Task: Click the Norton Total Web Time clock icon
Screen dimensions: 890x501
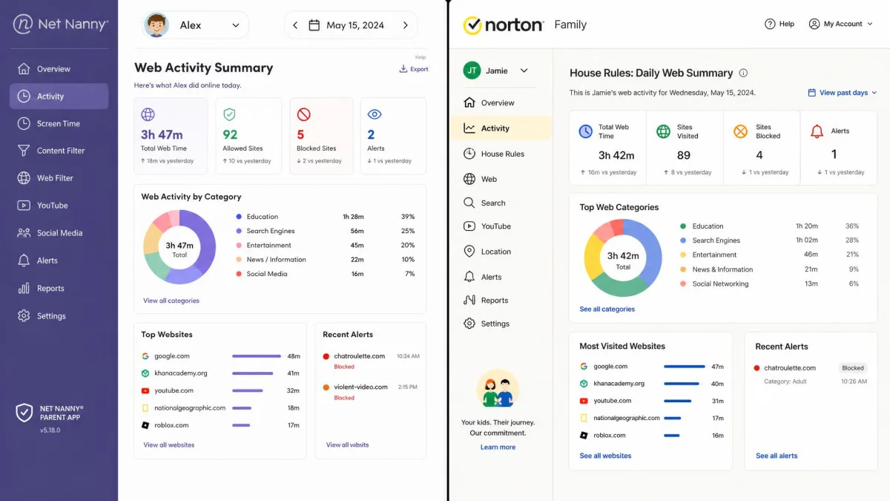Action: [x=586, y=131]
